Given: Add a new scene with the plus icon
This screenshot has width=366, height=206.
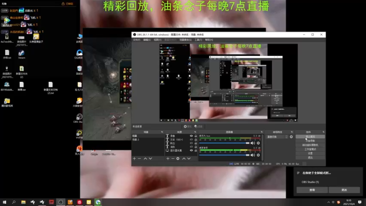Looking at the screenshot, I should pos(134,158).
